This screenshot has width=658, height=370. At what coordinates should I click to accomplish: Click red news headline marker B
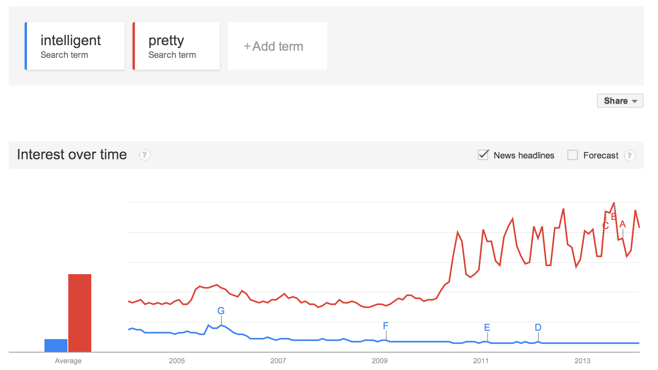(614, 217)
